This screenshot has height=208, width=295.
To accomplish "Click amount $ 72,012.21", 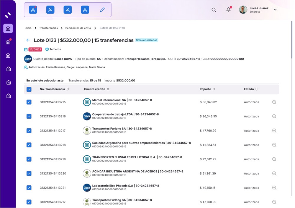I will pos(208,159).
